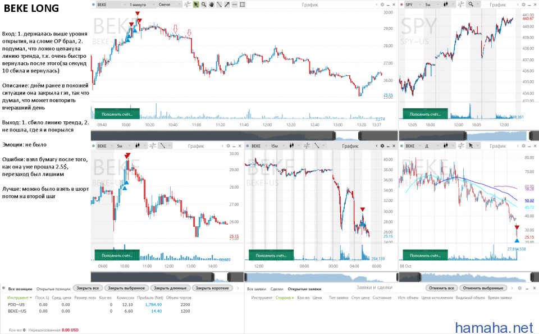Open the SPY symbol dropdown
539x334 pixels.
[x=413, y=4]
